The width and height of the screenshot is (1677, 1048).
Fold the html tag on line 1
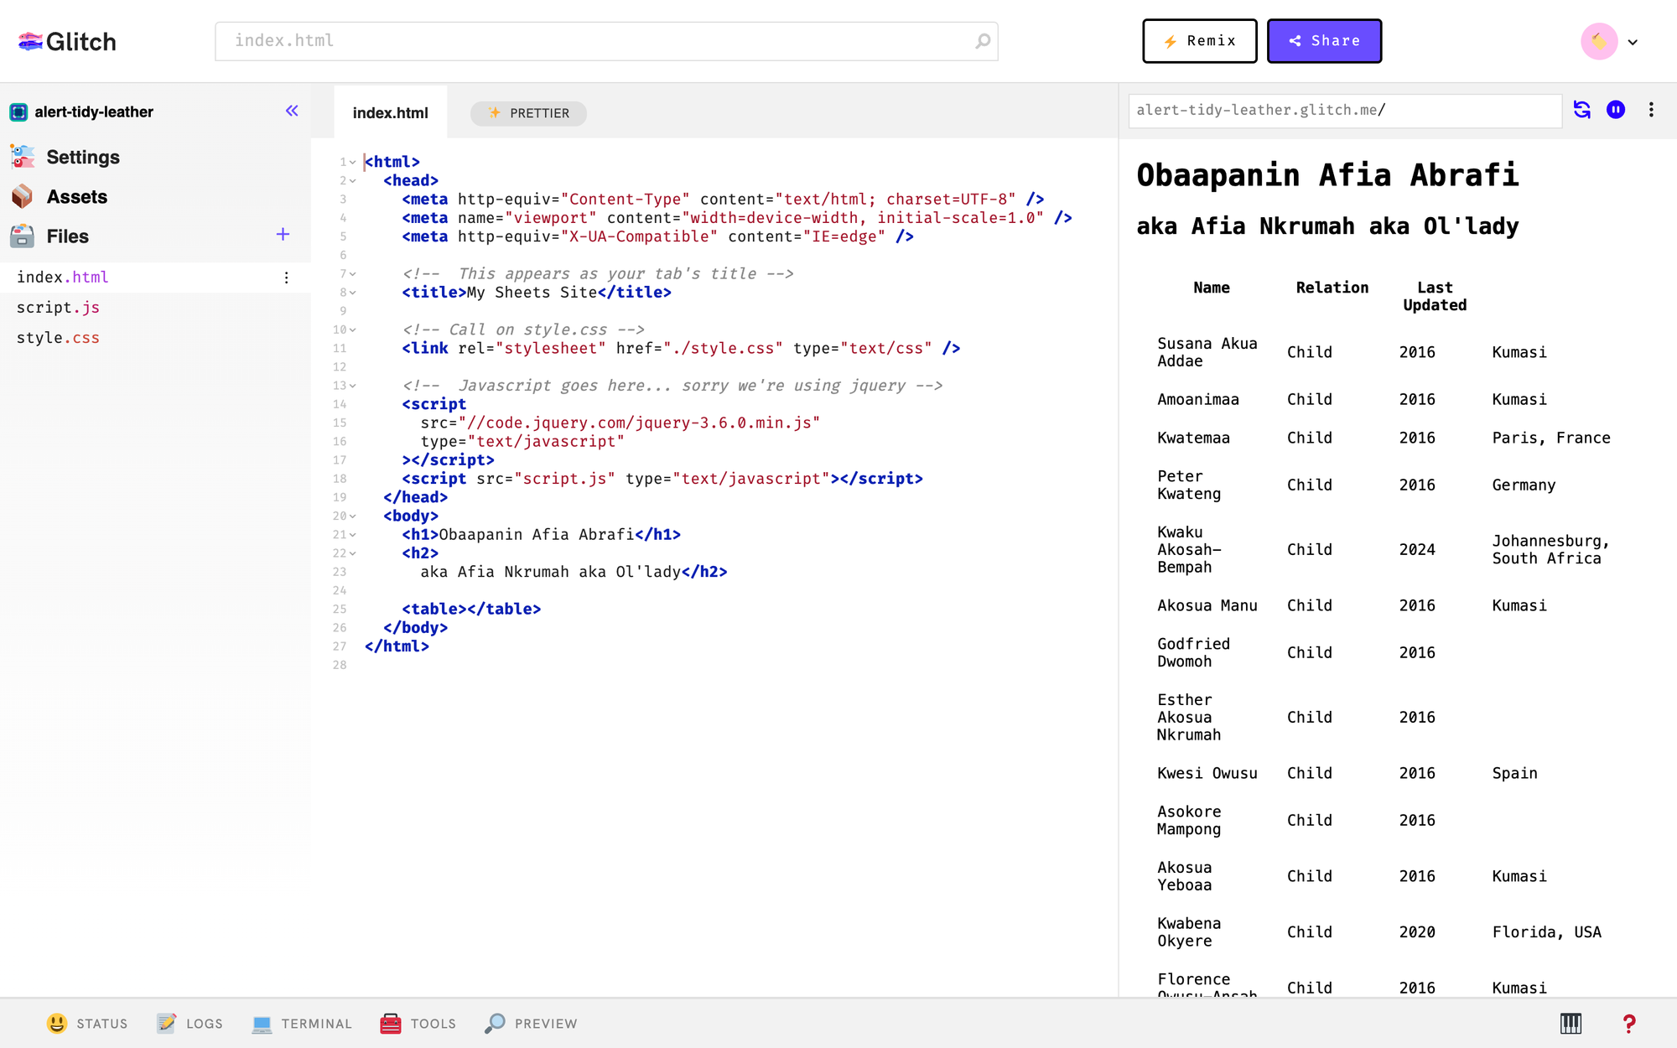[353, 162]
